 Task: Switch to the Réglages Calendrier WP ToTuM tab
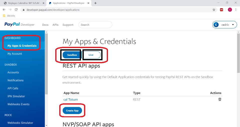(22, 3)
